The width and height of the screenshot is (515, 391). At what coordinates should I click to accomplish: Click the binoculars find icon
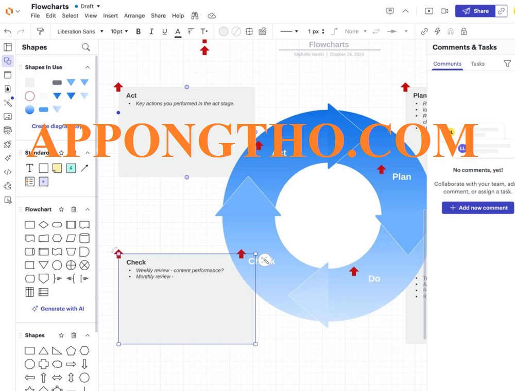click(195, 15)
